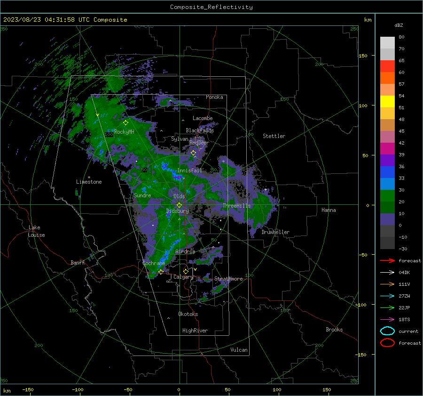
Task: Click the red 'forecast' ellipse legend icon
Action: (x=387, y=343)
